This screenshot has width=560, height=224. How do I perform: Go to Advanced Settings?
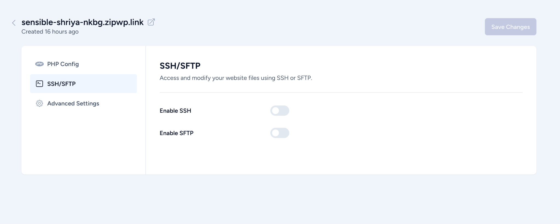click(x=73, y=103)
